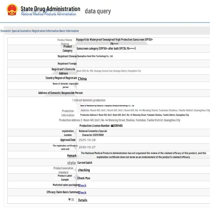This screenshot has height=210, width=210.
Task: Click the 'Product Name Chinese' label
Action: pyautogui.click(x=65, y=42)
